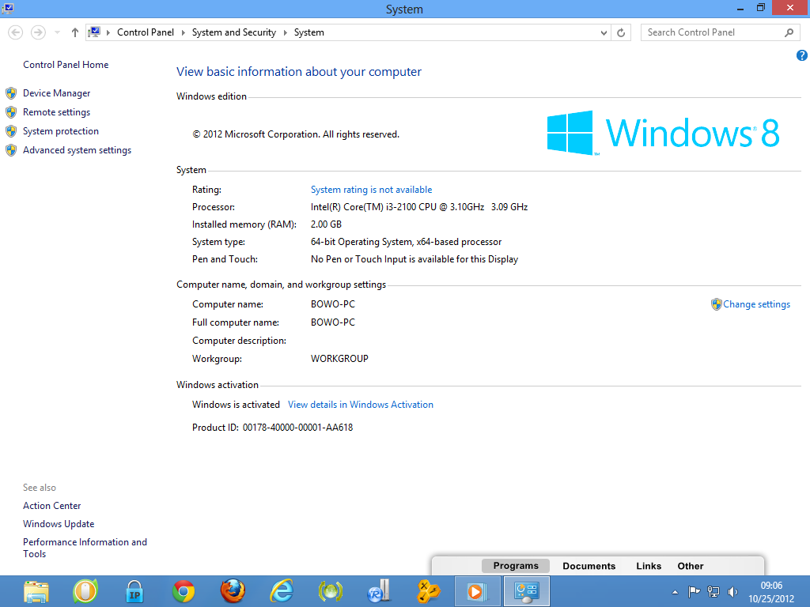Click the WORKGROUP value

339,359
